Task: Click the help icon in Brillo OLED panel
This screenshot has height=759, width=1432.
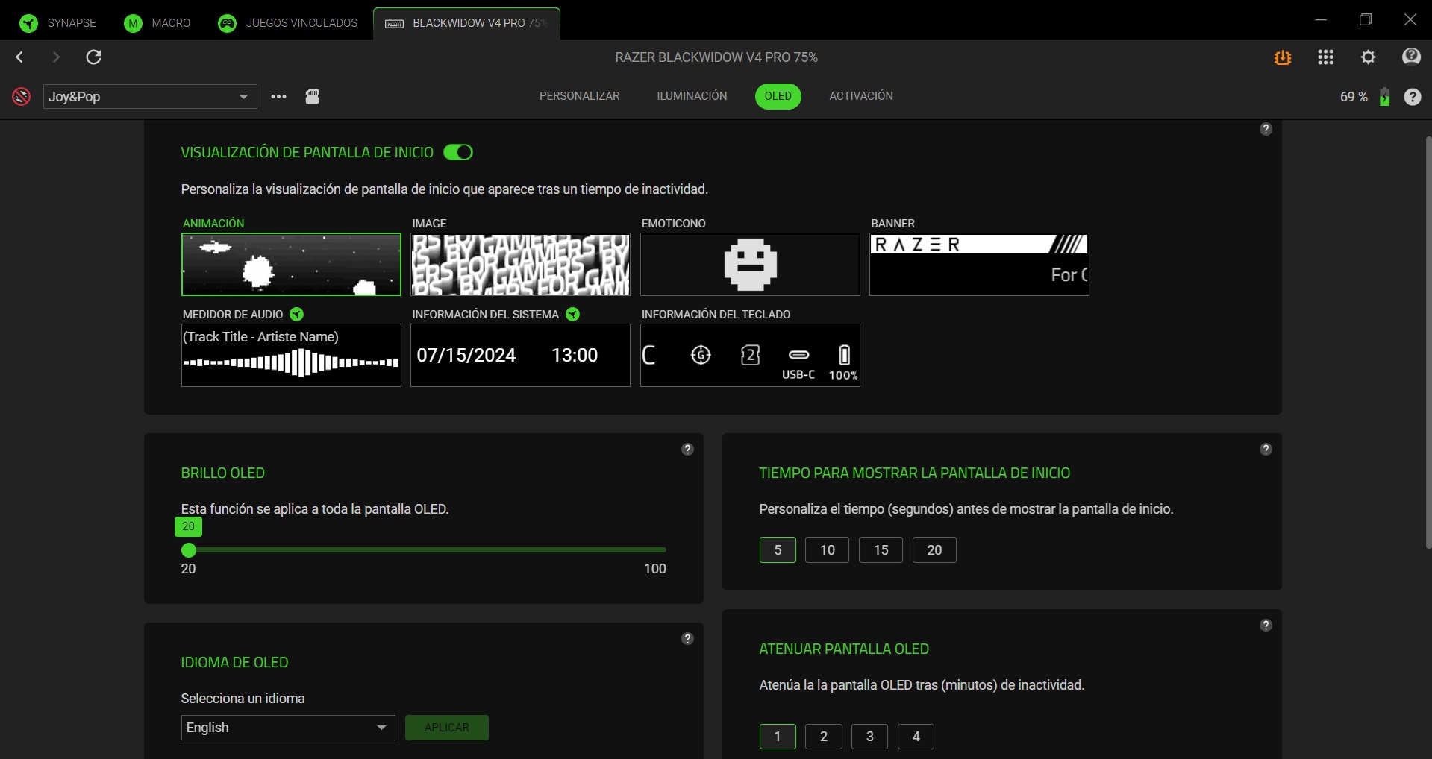Action: [687, 449]
